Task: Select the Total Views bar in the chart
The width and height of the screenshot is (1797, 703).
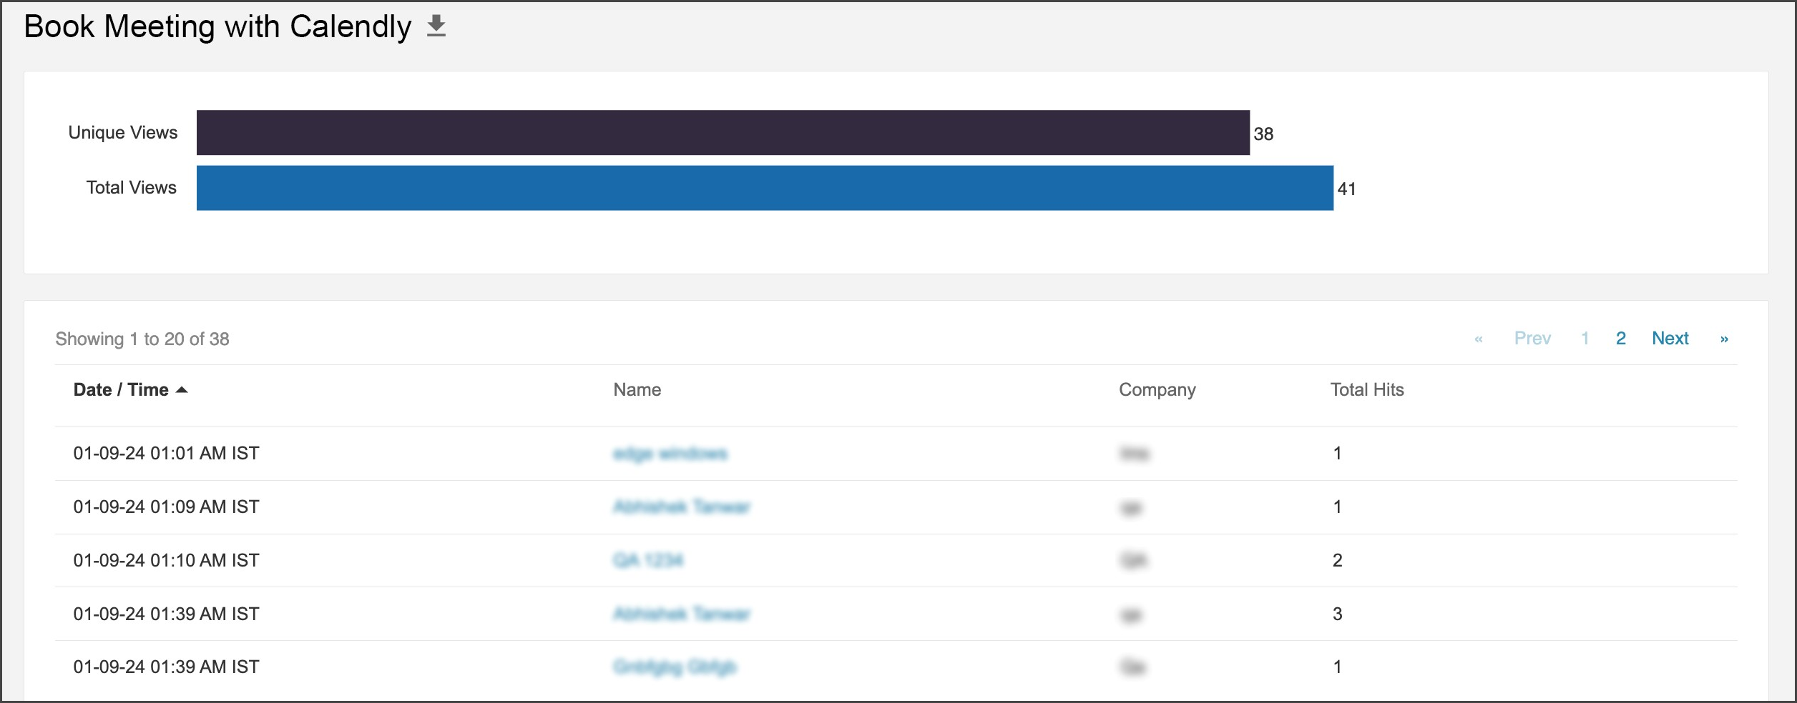Action: [x=758, y=187]
